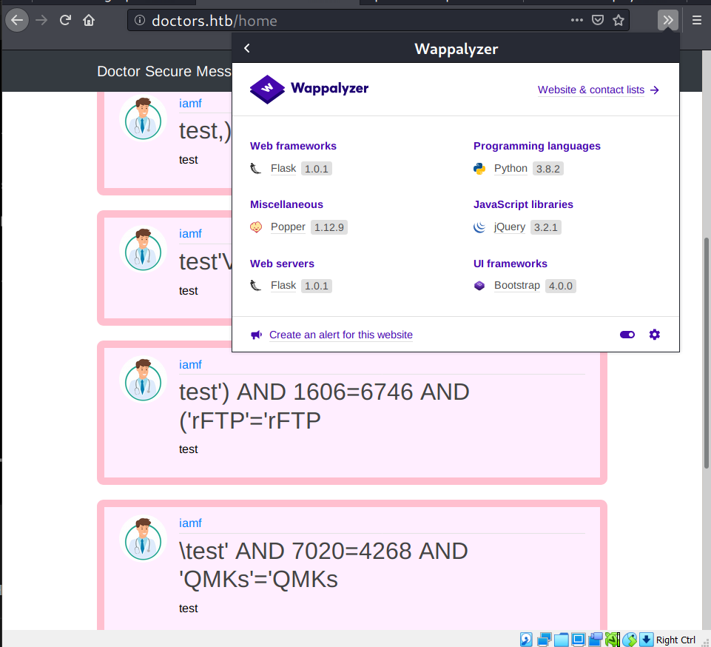The width and height of the screenshot is (711, 647).
Task: Click the browser back button
Action: [16, 20]
